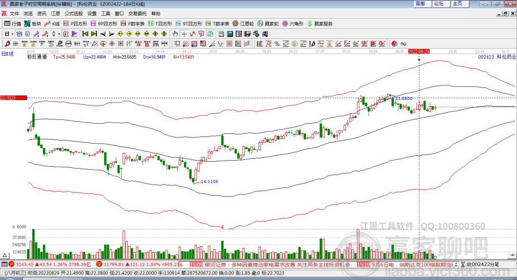Click the blue-red infinity loop icon
This screenshot has width=517, height=280.
point(403,43)
